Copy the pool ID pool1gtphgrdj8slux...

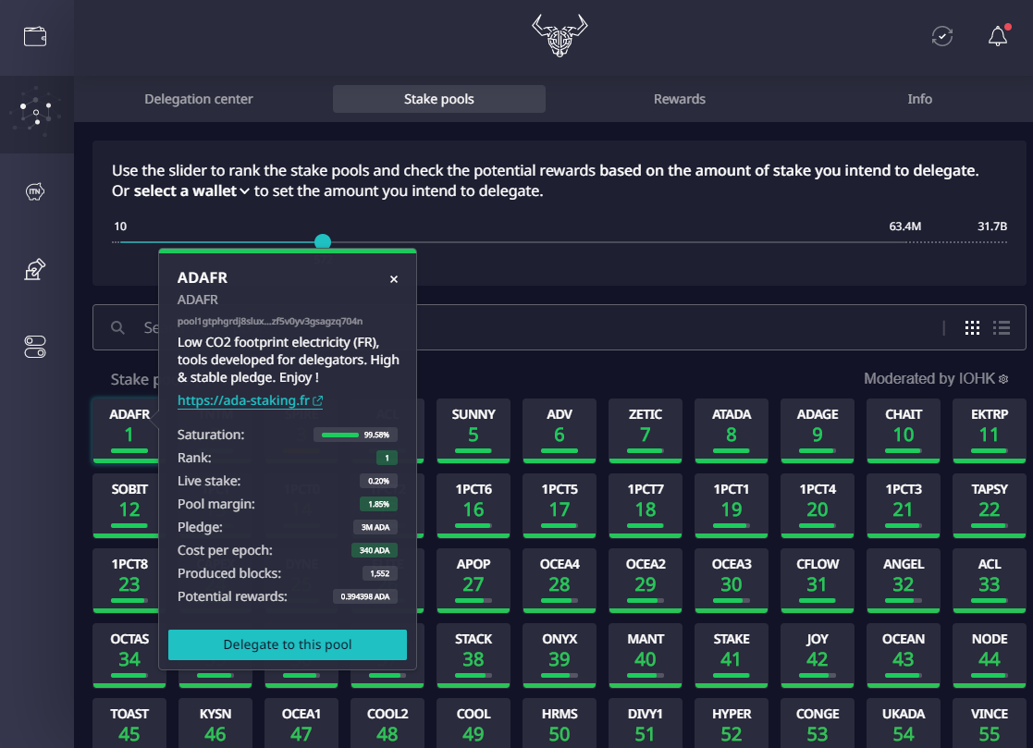269,322
